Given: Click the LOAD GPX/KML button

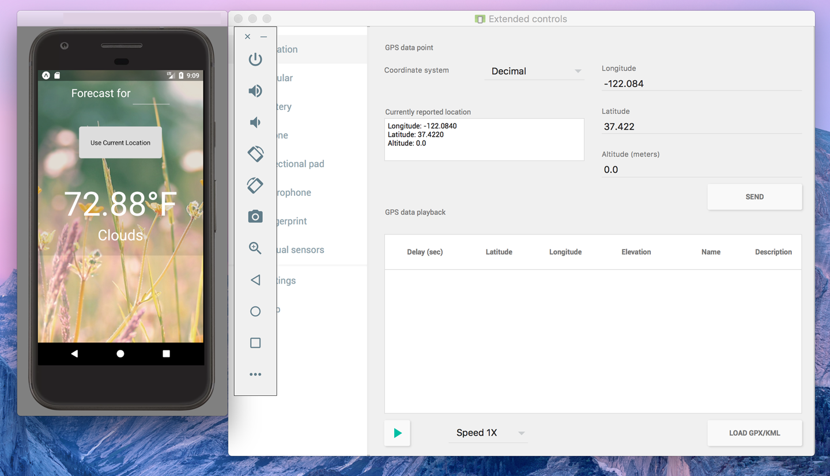Looking at the screenshot, I should [x=754, y=433].
